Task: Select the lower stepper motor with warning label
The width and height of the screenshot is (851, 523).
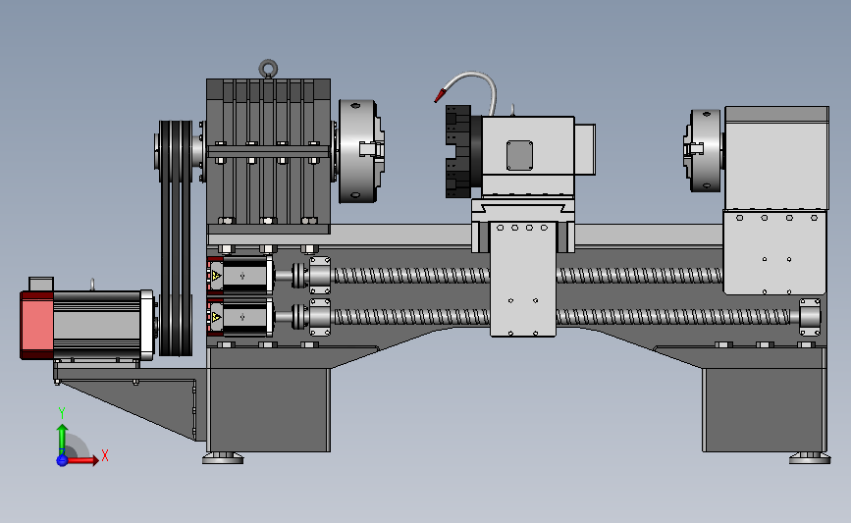Action: pyautogui.click(x=239, y=317)
